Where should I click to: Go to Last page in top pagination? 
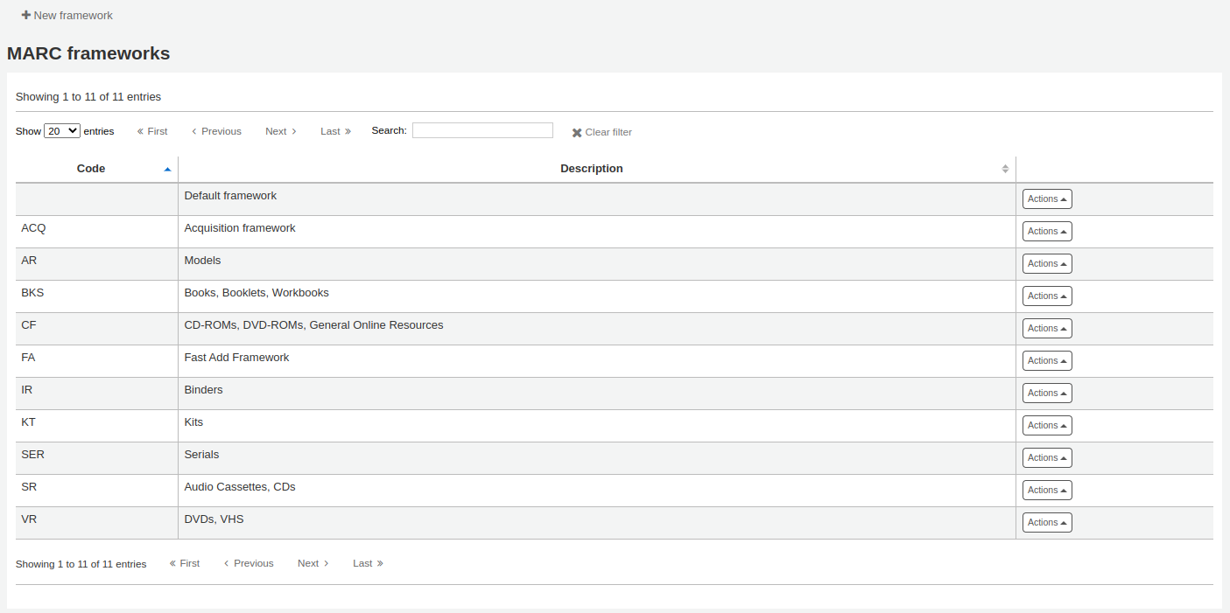(x=335, y=131)
